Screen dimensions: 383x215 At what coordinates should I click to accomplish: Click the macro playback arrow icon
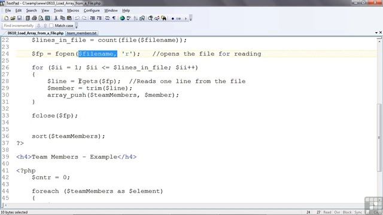coord(186,19)
